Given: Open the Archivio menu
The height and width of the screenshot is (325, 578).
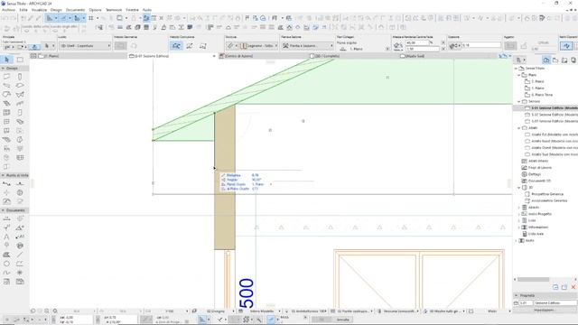Looking at the screenshot, I should [x=8, y=10].
